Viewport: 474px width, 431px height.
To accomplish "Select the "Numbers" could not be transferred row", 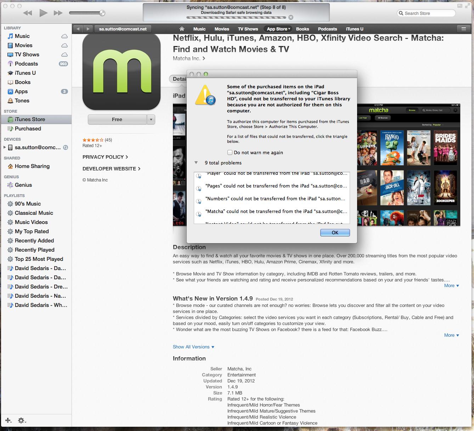I will point(272,198).
